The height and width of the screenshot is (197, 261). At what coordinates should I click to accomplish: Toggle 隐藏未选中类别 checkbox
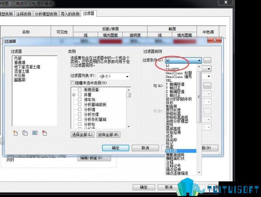pyautogui.click(x=72, y=83)
